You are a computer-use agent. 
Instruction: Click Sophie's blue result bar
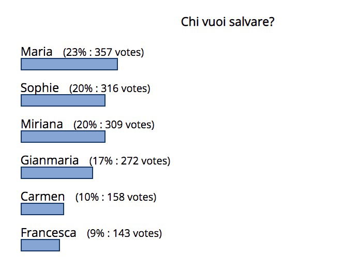(63, 100)
